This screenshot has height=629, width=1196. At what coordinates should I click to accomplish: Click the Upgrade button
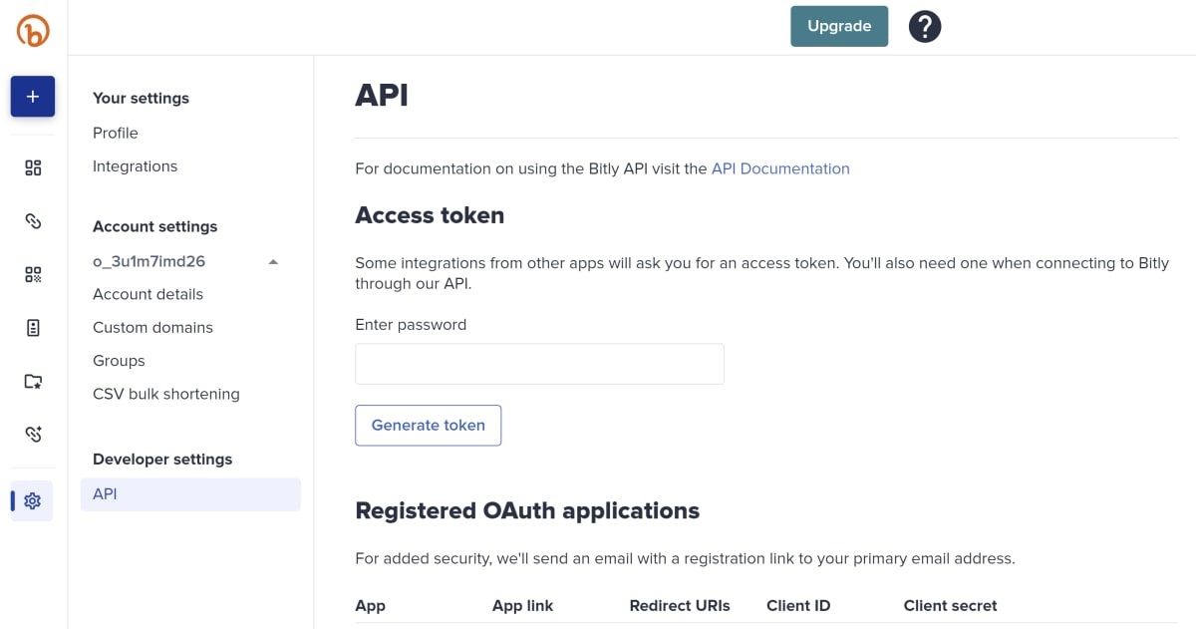tap(839, 26)
